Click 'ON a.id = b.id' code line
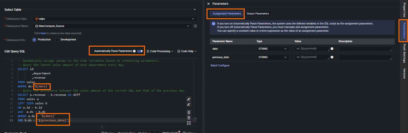The height and width of the screenshot is (133, 408). 30,108
